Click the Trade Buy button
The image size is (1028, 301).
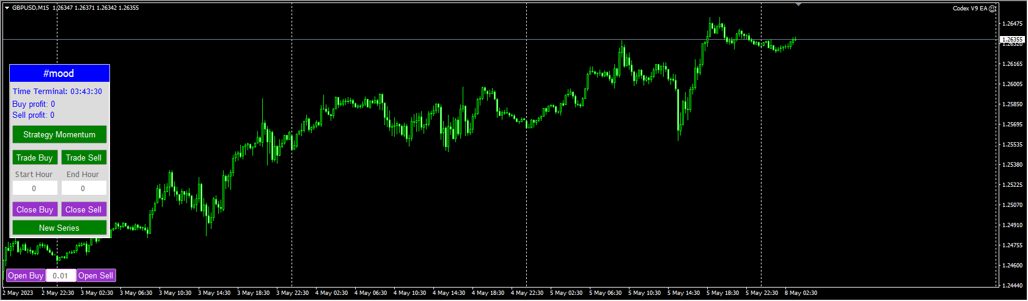coord(35,158)
